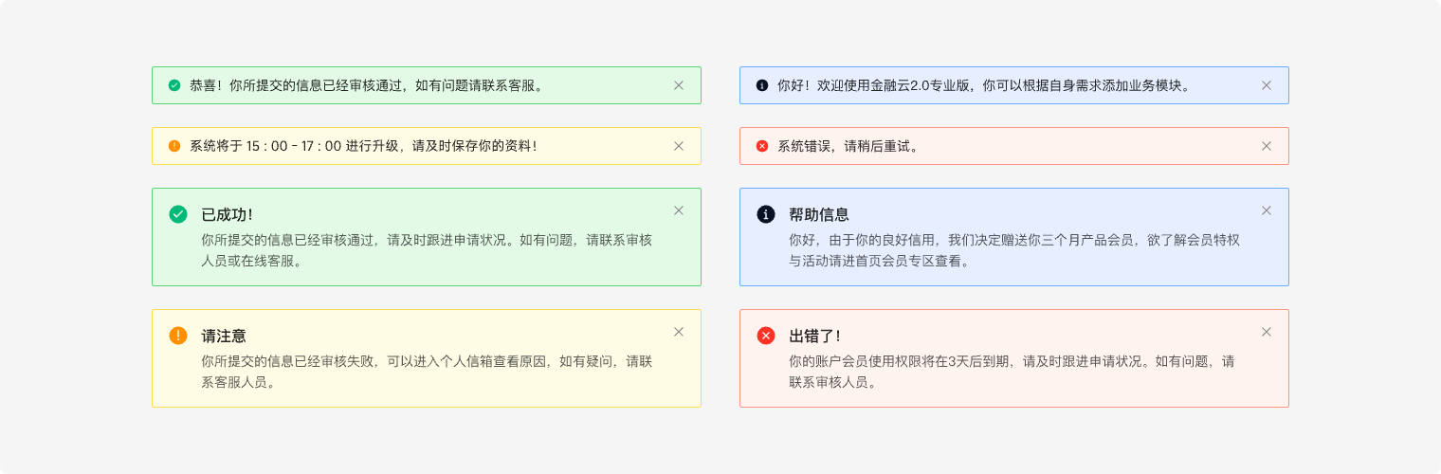Click the large info icon beside 帮助信息
Screen dimensions: 1441x474
pos(766,214)
